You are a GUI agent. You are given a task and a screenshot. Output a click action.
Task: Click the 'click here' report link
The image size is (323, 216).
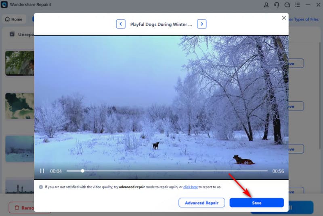click(191, 187)
